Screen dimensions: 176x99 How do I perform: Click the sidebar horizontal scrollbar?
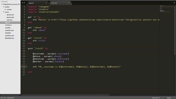coord(10,95)
